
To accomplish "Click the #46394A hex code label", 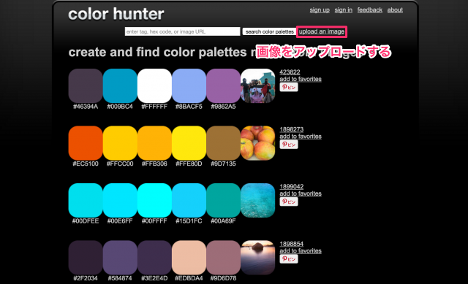I will pyautogui.click(x=86, y=107).
